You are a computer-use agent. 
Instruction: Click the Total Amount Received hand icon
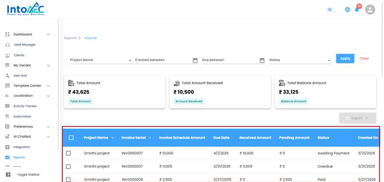[177, 83]
